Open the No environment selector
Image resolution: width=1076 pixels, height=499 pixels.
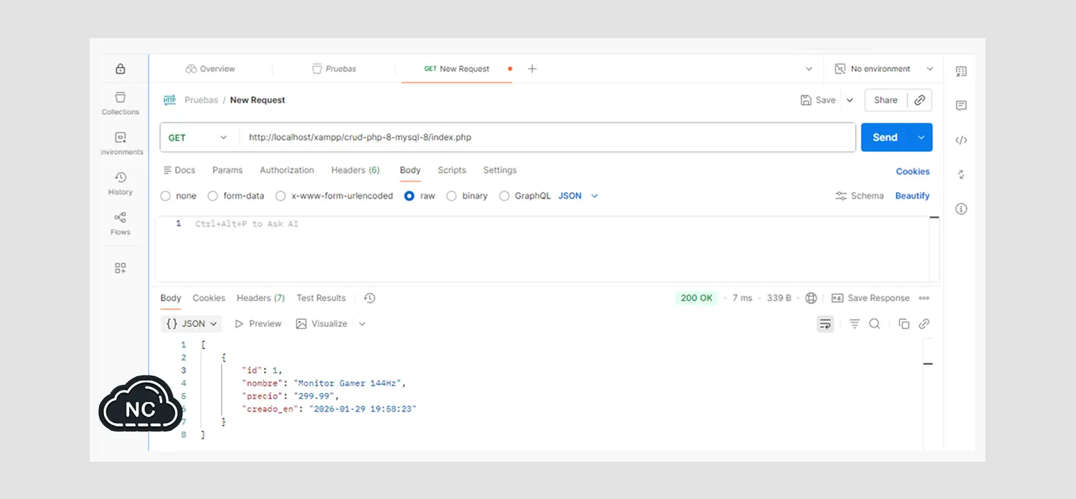(884, 69)
